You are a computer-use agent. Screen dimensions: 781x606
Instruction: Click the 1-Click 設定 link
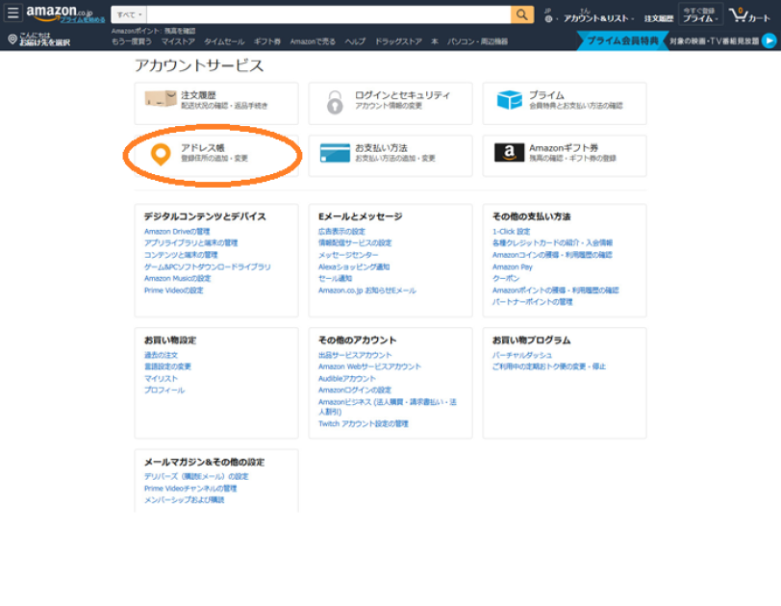tap(511, 232)
